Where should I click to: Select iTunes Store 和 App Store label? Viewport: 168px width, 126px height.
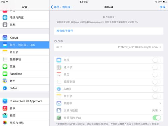coord(26,101)
